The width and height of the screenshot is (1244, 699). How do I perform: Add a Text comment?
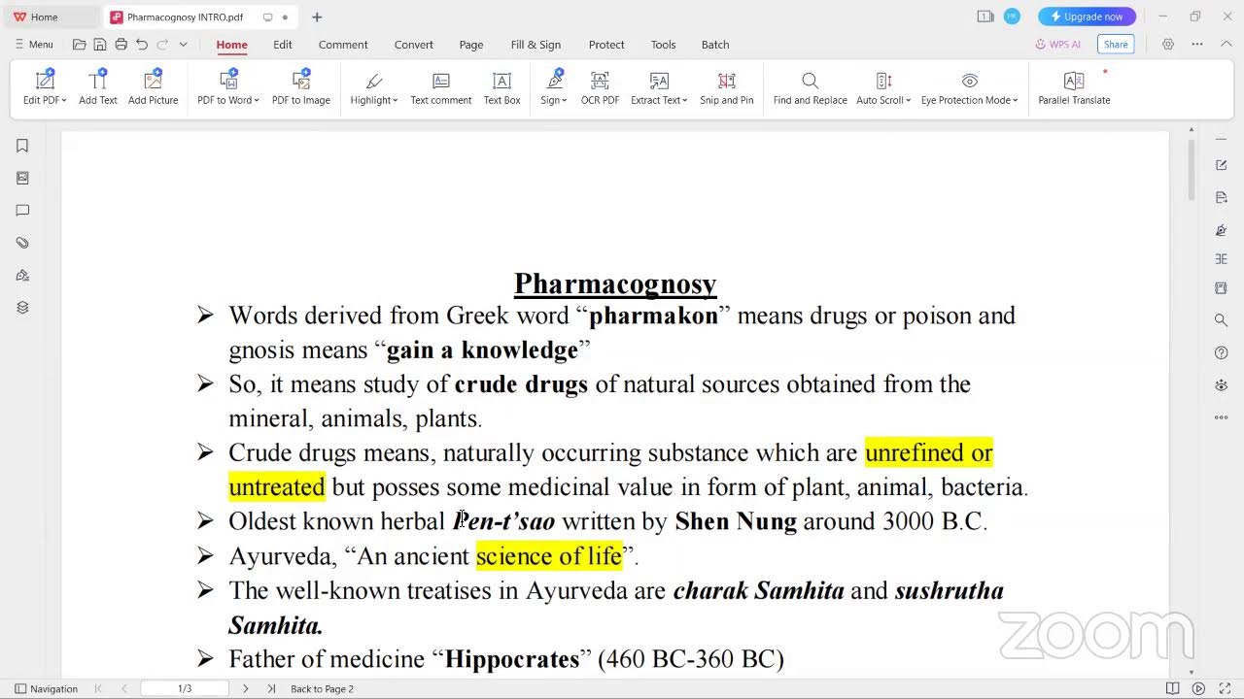(x=440, y=87)
